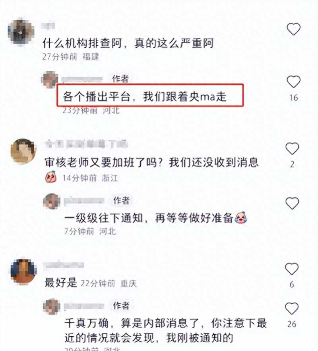Tap the 作者 badge on last author reply
The height and width of the screenshot is (351, 318).
coord(121,306)
